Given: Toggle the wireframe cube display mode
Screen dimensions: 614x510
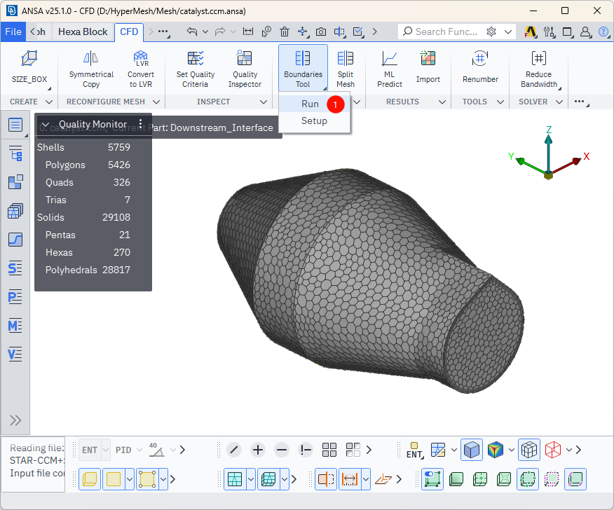Looking at the screenshot, I should 529,450.
